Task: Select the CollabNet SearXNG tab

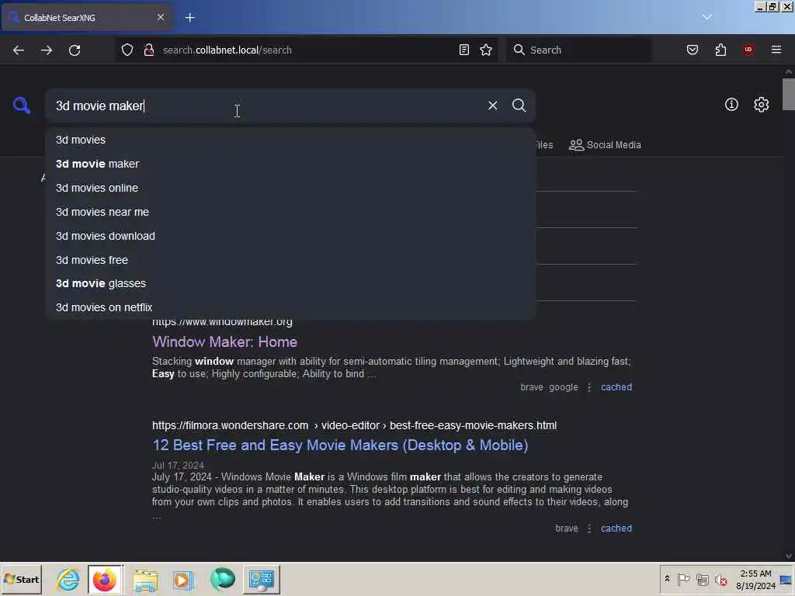Action: [x=87, y=18]
